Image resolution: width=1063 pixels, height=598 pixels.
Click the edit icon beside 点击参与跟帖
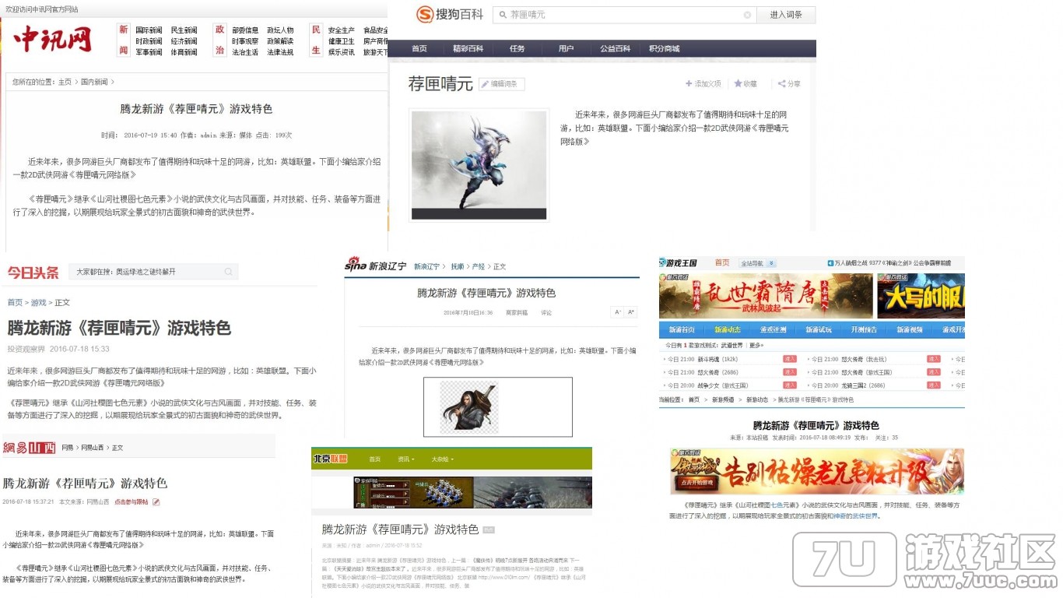(156, 501)
